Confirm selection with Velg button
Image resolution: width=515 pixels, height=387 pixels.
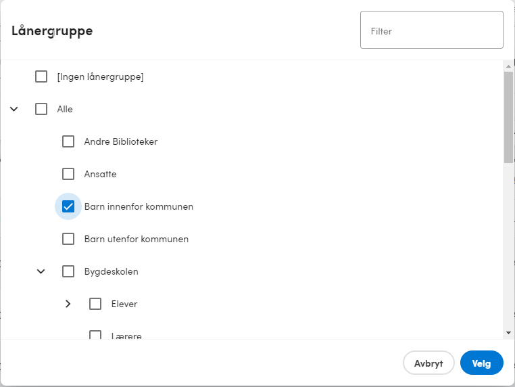[481, 363]
